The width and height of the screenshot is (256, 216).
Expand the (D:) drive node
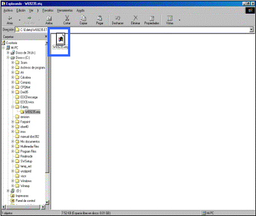pos(8,191)
